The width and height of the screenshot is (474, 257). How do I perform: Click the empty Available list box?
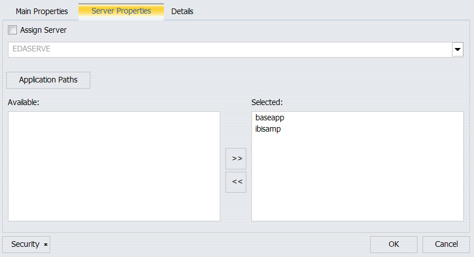click(114, 166)
